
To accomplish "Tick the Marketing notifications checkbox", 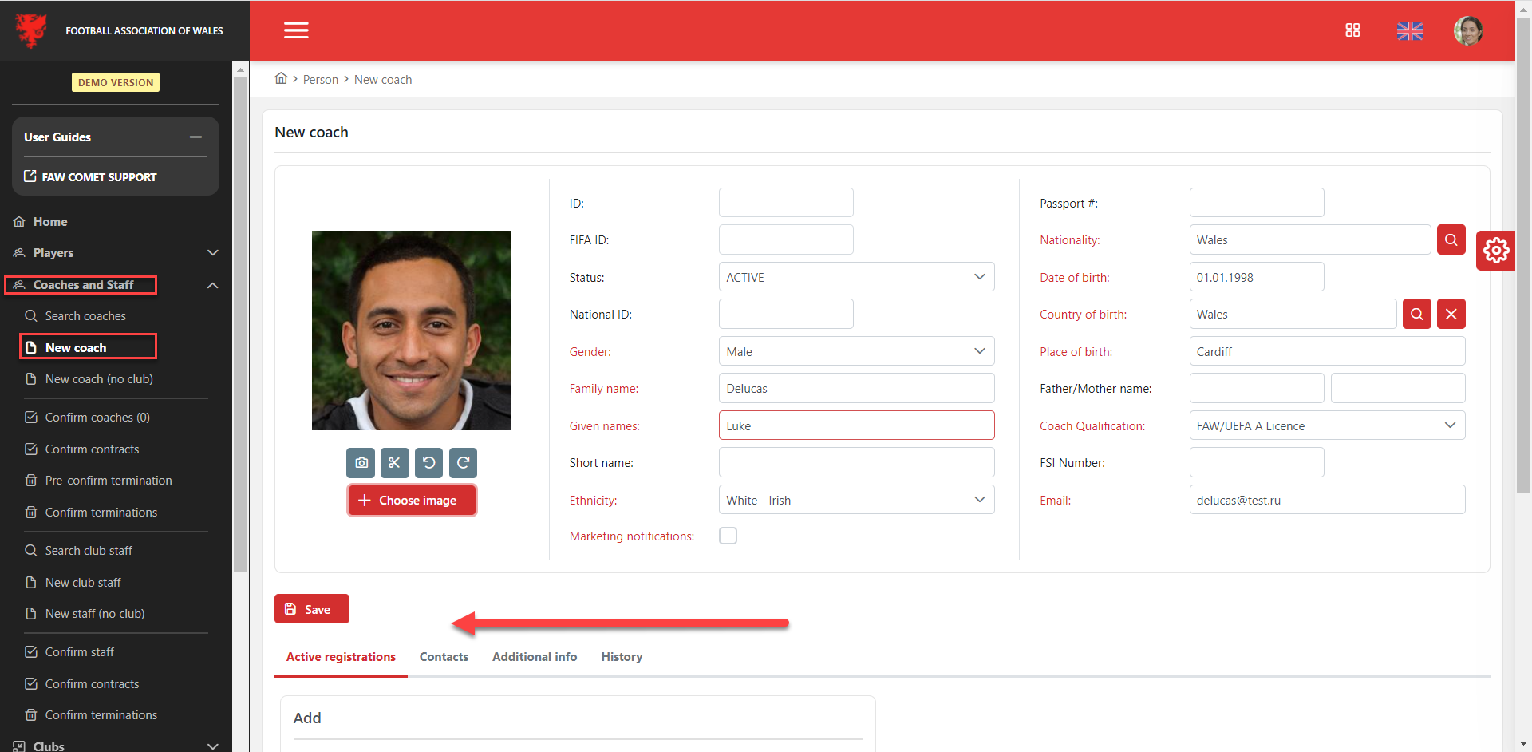I will (x=728, y=536).
